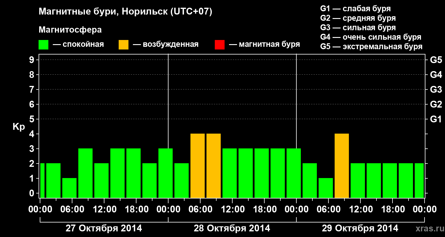Click the right-axis 'G2' tick label
Viewport: 445px width, 237px height.
click(x=436, y=104)
